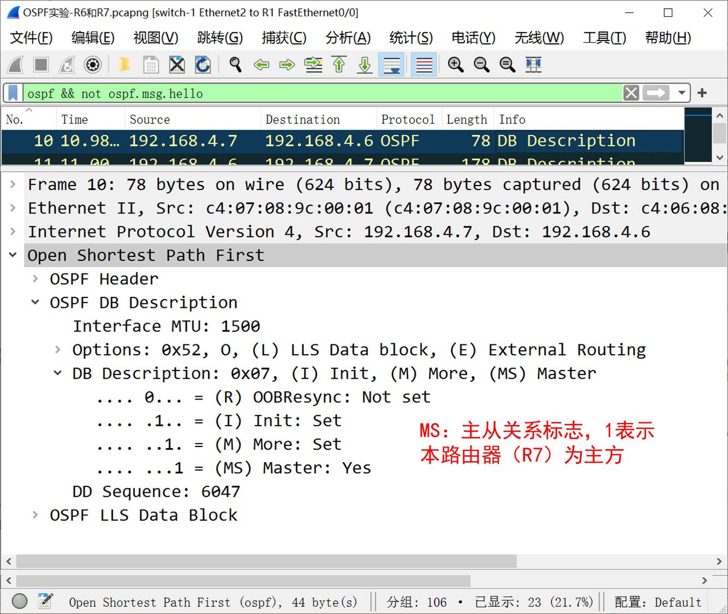728x614 pixels.
Task: Collapse the DB Description flags node
Action: 58,373
